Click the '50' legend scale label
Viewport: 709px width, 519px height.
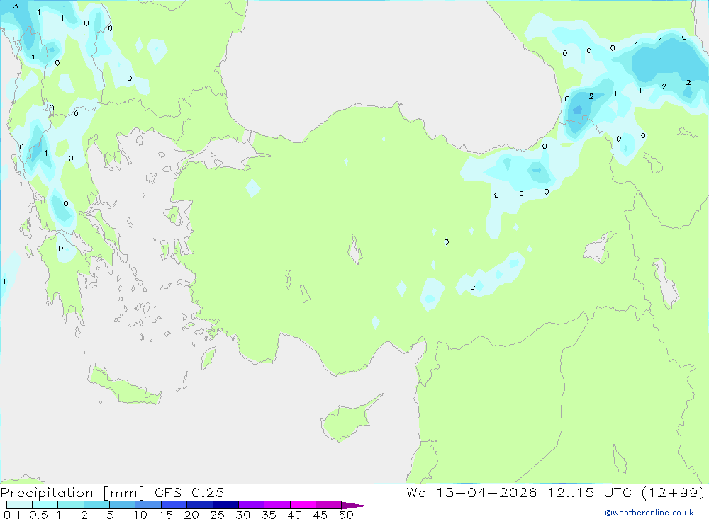346,515
